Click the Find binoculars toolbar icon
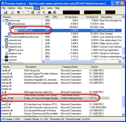This screenshot has height=122, width=126. pyautogui.click(x=49, y=12)
